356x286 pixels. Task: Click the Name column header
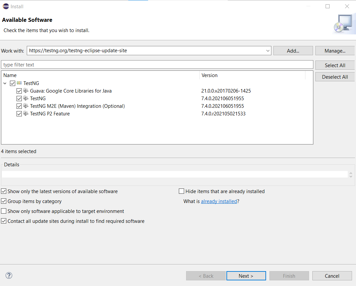point(99,75)
